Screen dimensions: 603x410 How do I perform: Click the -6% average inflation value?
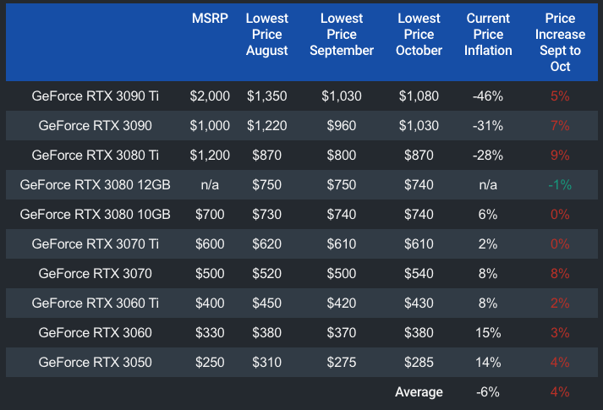(488, 392)
